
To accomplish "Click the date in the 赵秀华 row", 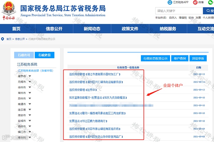I will click(x=199, y=90).
